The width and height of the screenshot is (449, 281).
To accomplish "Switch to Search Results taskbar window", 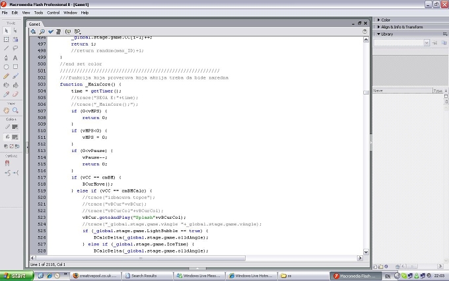I will click(x=147, y=276).
